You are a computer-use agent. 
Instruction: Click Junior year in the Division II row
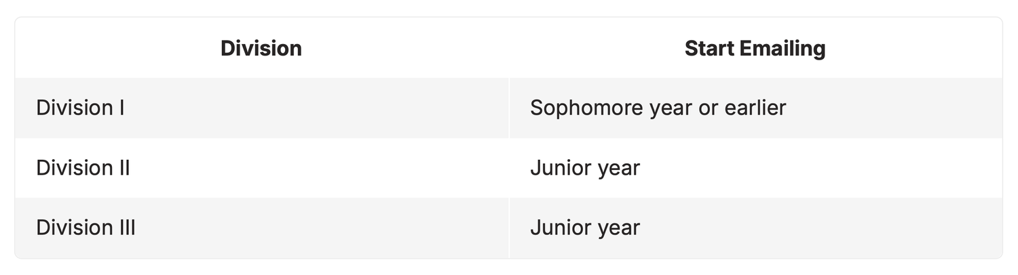pyautogui.click(x=755, y=168)
